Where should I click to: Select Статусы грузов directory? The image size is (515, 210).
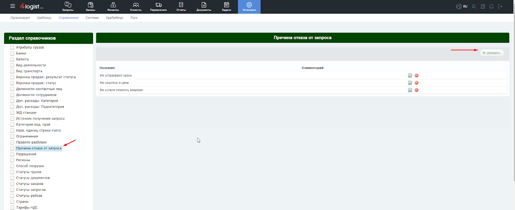pos(29,172)
